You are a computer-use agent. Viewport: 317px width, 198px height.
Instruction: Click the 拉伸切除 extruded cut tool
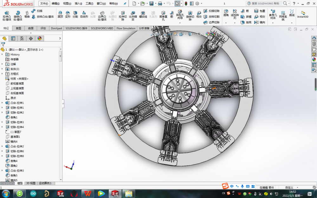[123, 15]
